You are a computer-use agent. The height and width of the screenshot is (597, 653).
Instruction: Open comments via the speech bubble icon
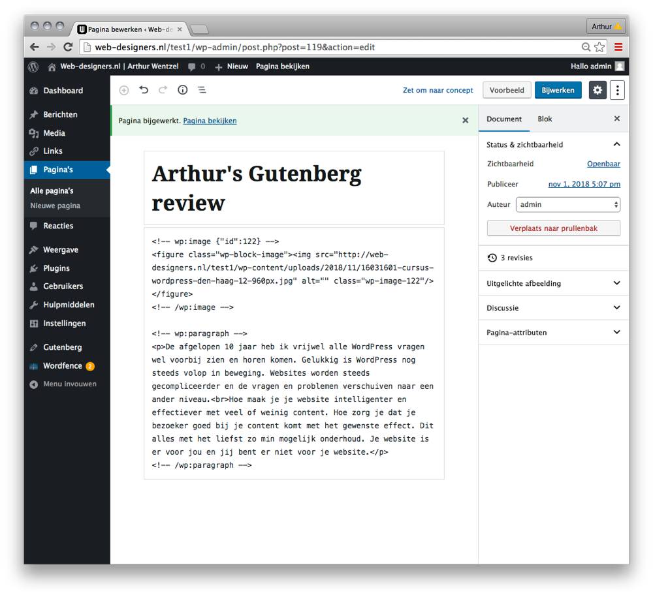pos(193,66)
